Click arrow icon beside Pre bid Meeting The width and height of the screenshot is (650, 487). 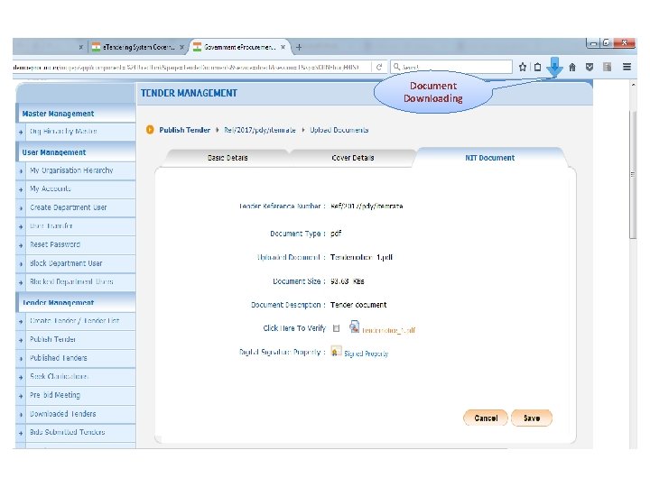point(21,396)
